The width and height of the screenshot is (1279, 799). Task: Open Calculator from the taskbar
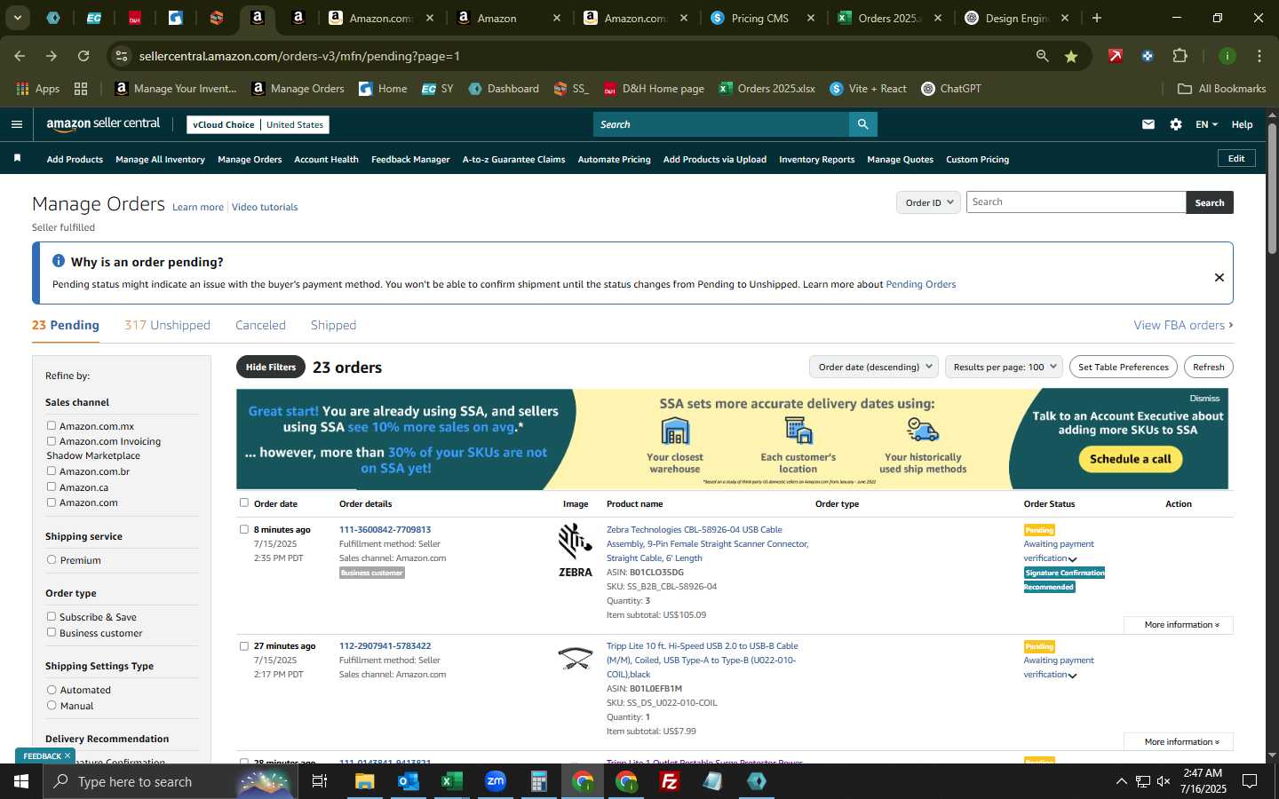[538, 781]
